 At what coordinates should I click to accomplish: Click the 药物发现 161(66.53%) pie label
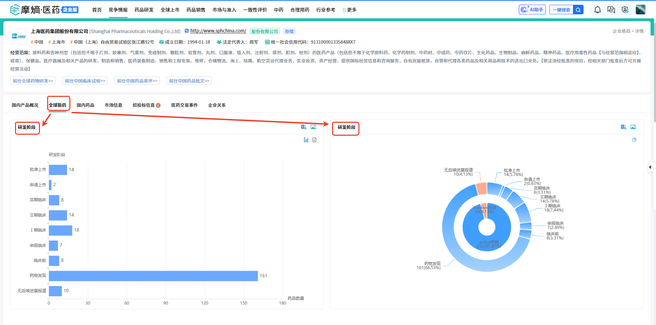(428, 266)
